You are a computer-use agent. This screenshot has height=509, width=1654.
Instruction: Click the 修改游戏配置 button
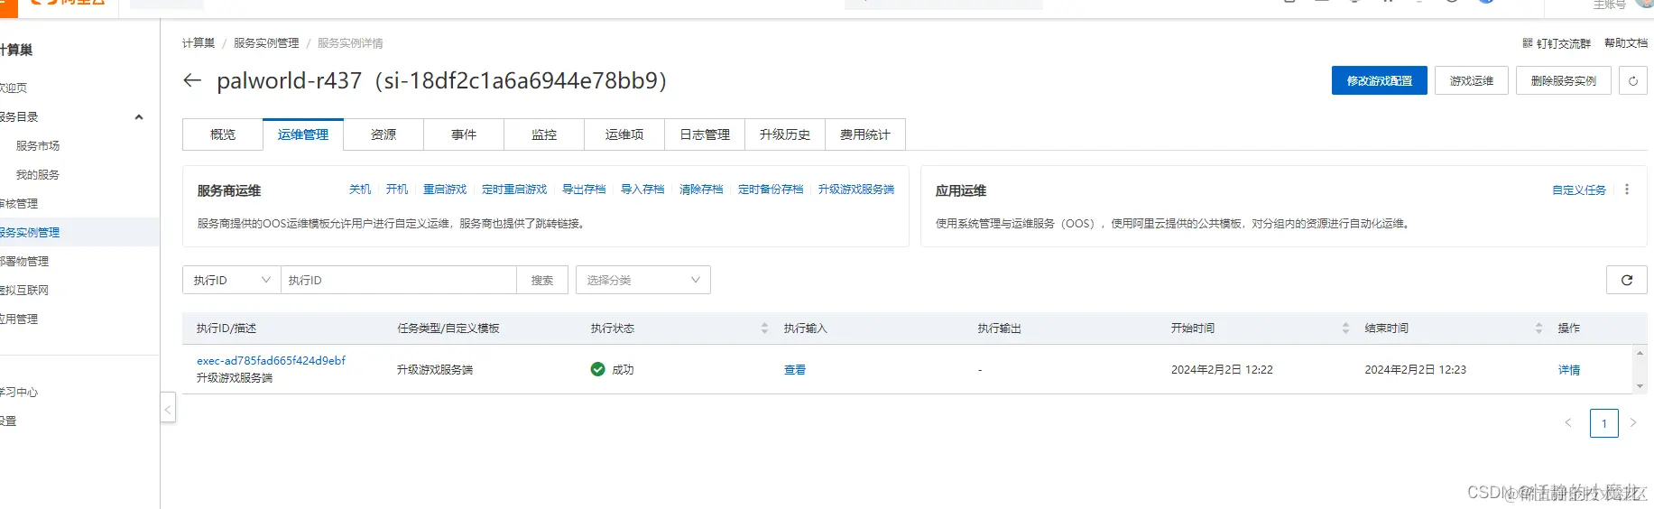pos(1380,80)
